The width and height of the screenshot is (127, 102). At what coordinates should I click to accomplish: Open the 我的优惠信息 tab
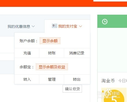pyautogui.click(x=19, y=26)
